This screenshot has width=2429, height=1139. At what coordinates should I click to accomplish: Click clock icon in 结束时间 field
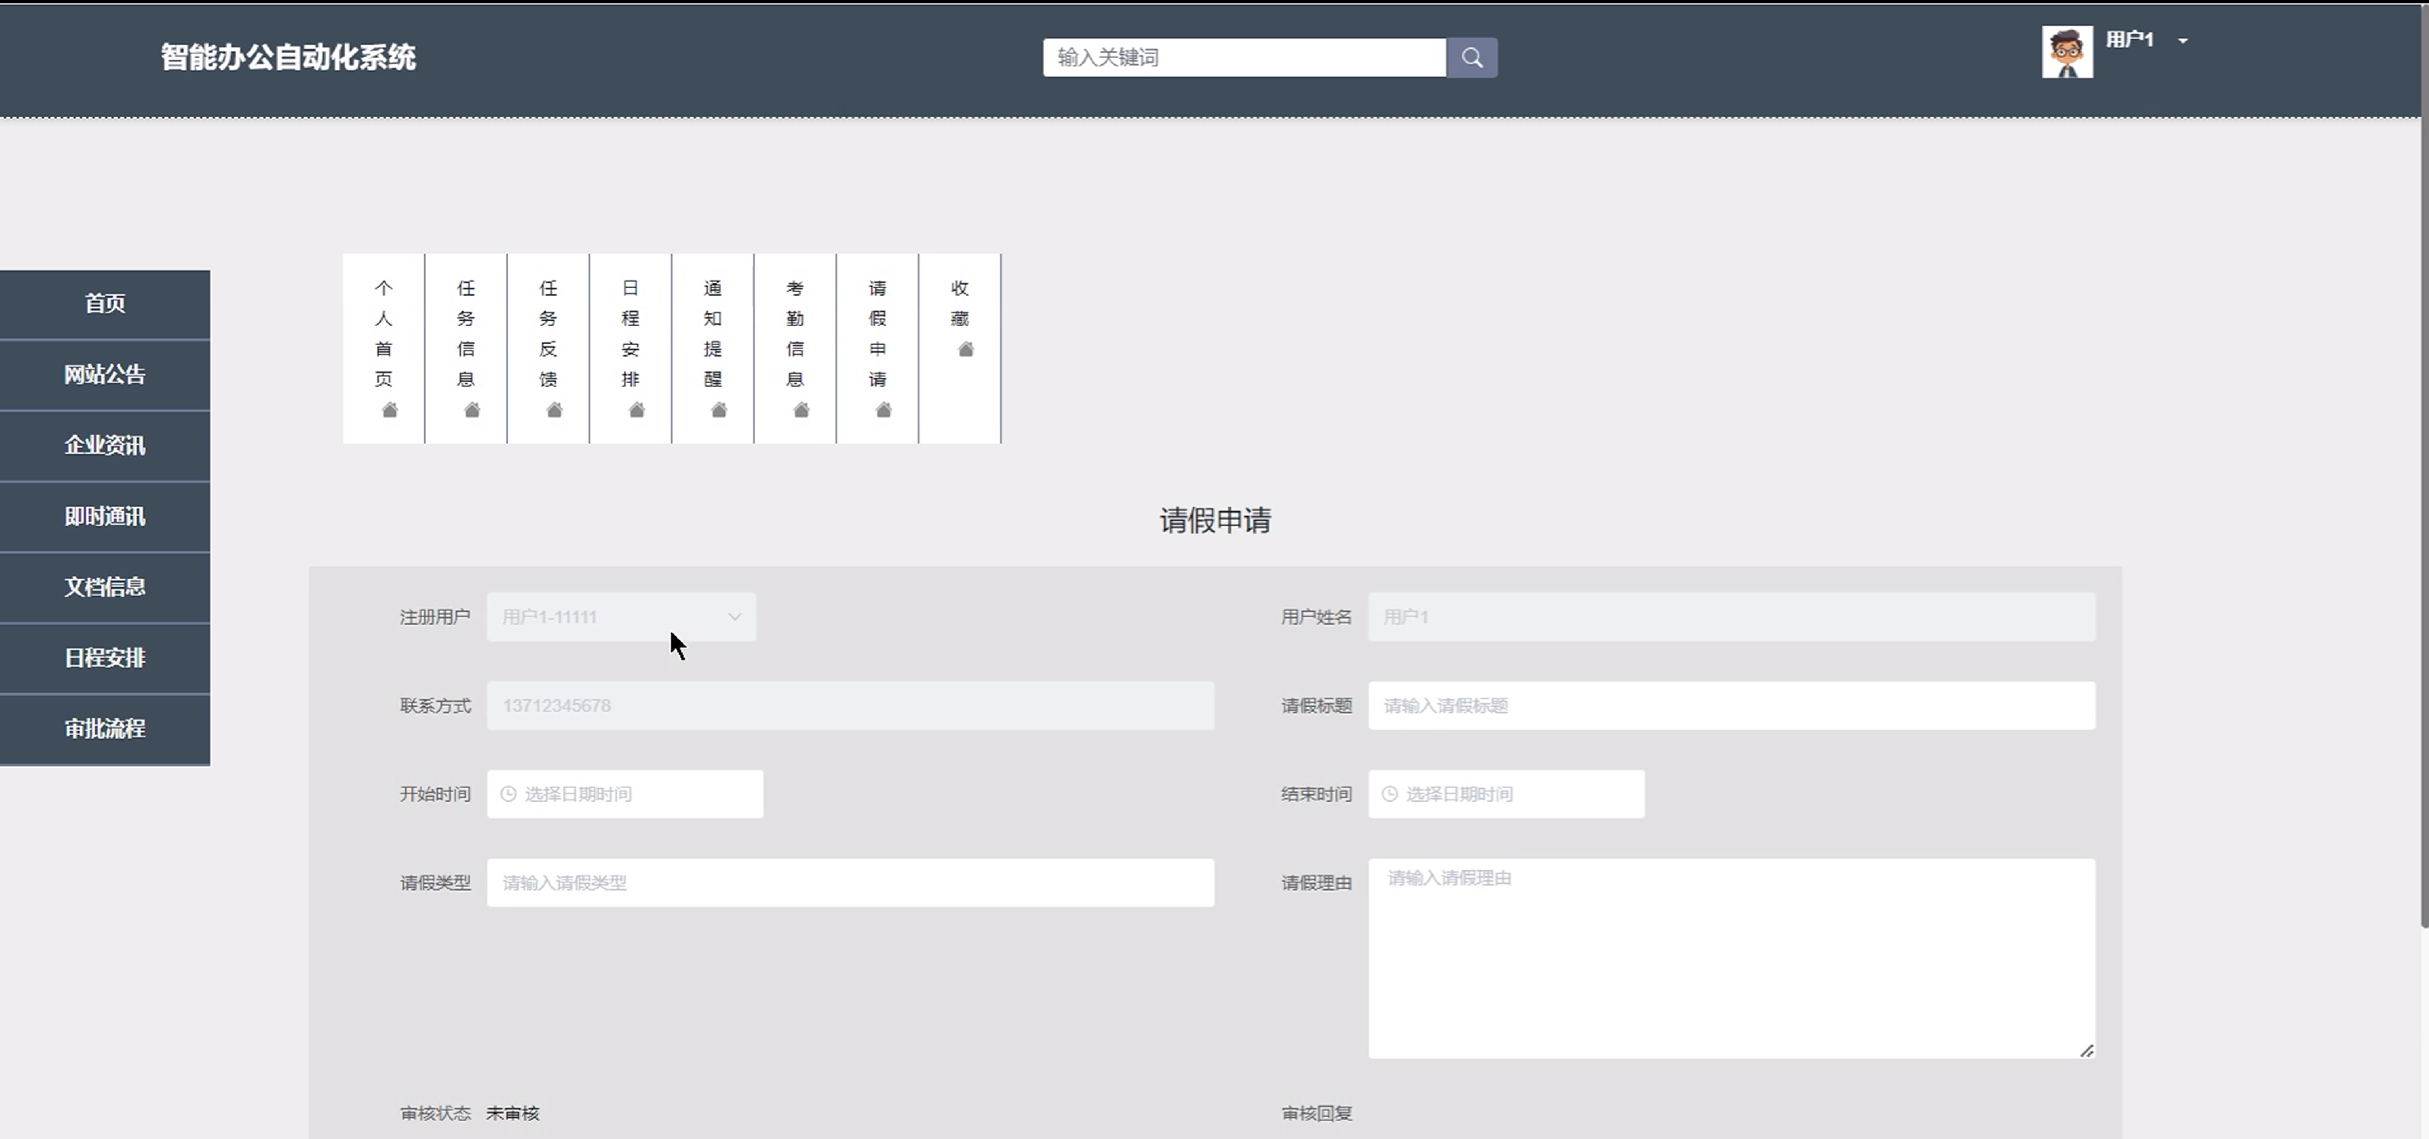pyautogui.click(x=1389, y=794)
